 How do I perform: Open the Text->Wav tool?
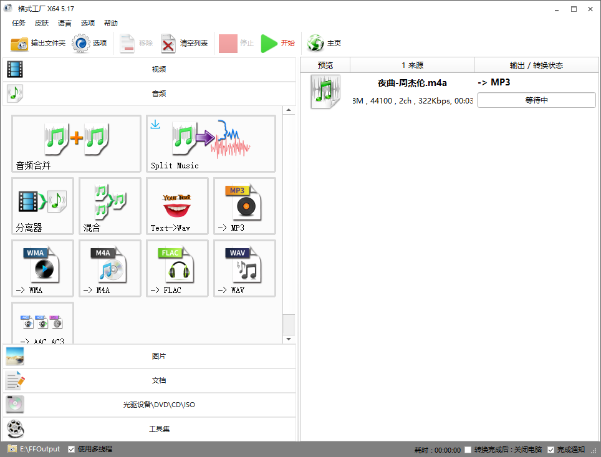coord(177,206)
